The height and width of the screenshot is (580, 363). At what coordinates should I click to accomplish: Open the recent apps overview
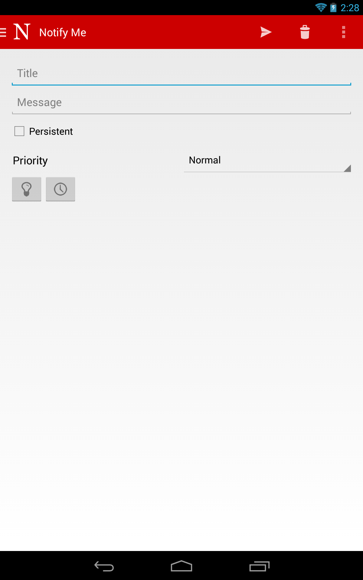(259, 566)
